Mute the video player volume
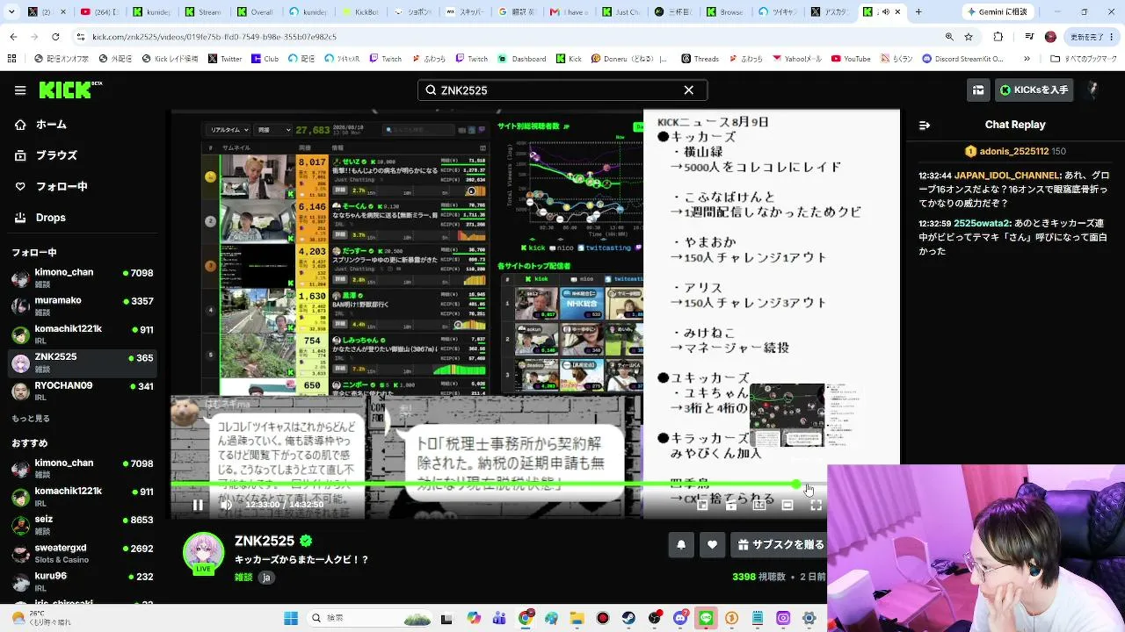1125x632 pixels. (x=226, y=505)
